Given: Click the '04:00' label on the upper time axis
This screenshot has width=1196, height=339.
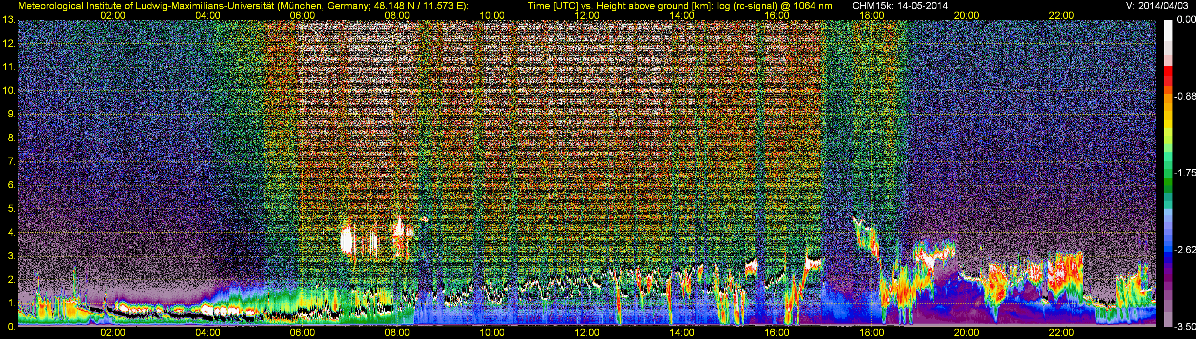Looking at the screenshot, I should click(x=208, y=15).
